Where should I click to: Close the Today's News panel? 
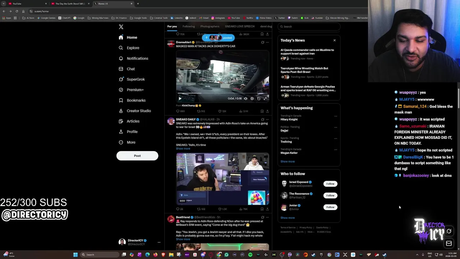[x=334, y=40]
